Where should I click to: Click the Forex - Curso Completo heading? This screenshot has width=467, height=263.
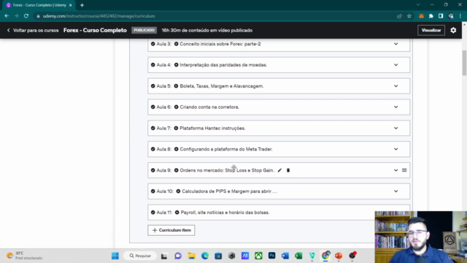coord(95,31)
